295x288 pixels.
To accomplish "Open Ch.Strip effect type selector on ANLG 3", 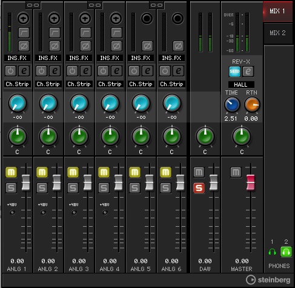I will (x=79, y=84).
